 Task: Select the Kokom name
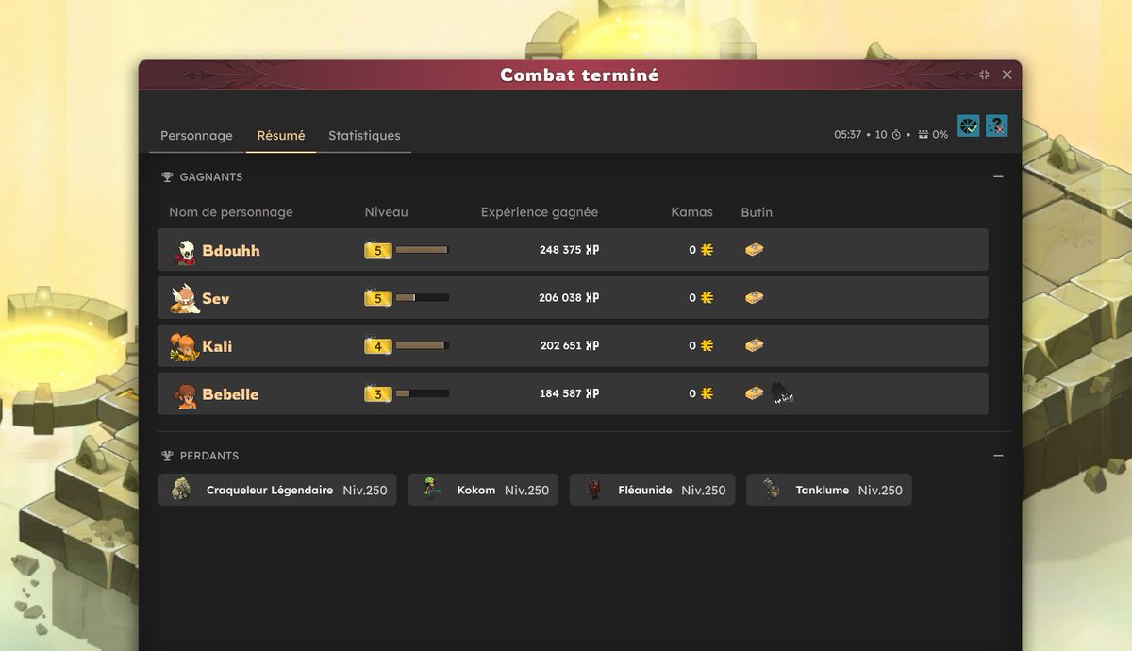pos(476,491)
